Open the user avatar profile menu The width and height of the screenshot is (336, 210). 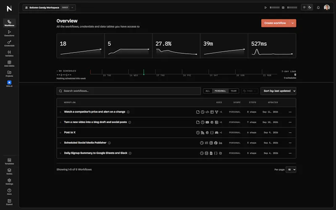coord(327,8)
